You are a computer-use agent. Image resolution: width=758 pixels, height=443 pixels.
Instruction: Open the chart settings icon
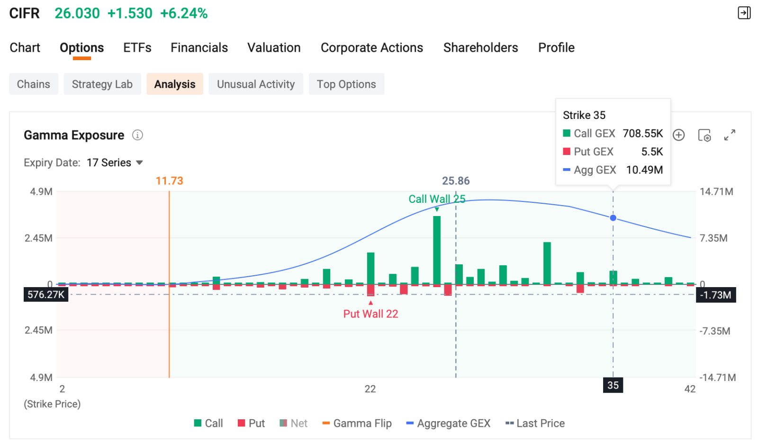[x=704, y=136]
